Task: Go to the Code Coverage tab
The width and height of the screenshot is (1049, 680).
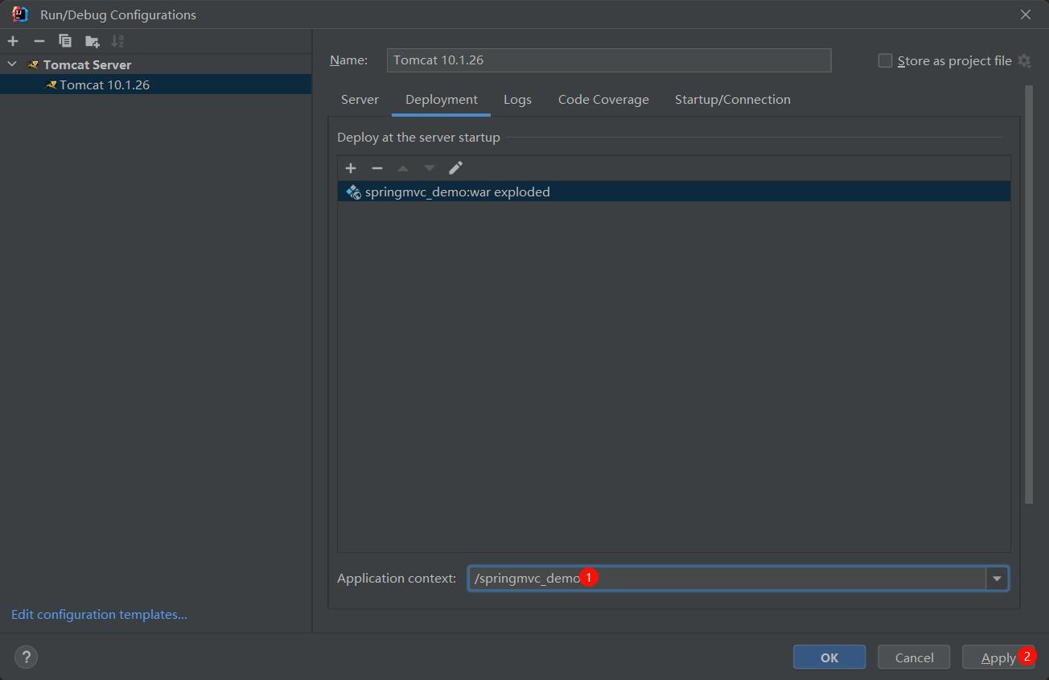Action: coord(603,100)
